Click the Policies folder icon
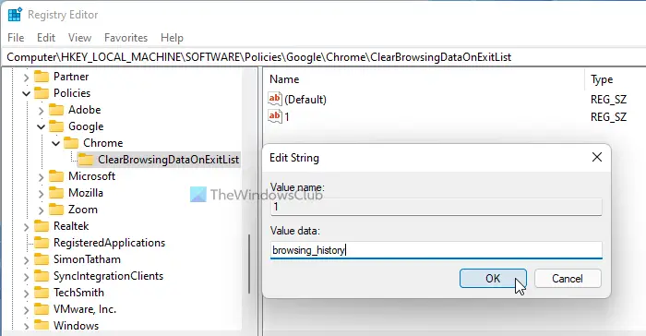This screenshot has height=336, width=646. pyautogui.click(x=42, y=93)
